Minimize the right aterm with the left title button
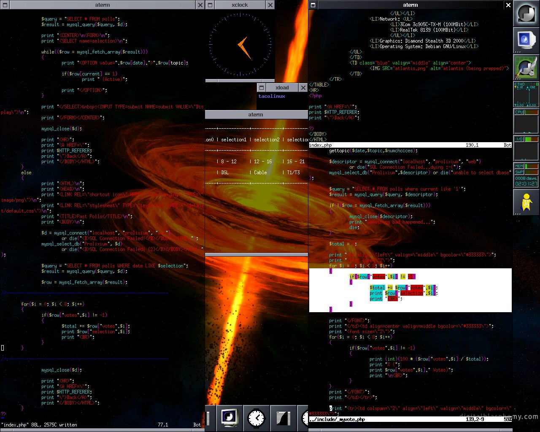The image size is (540, 432). [x=313, y=5]
